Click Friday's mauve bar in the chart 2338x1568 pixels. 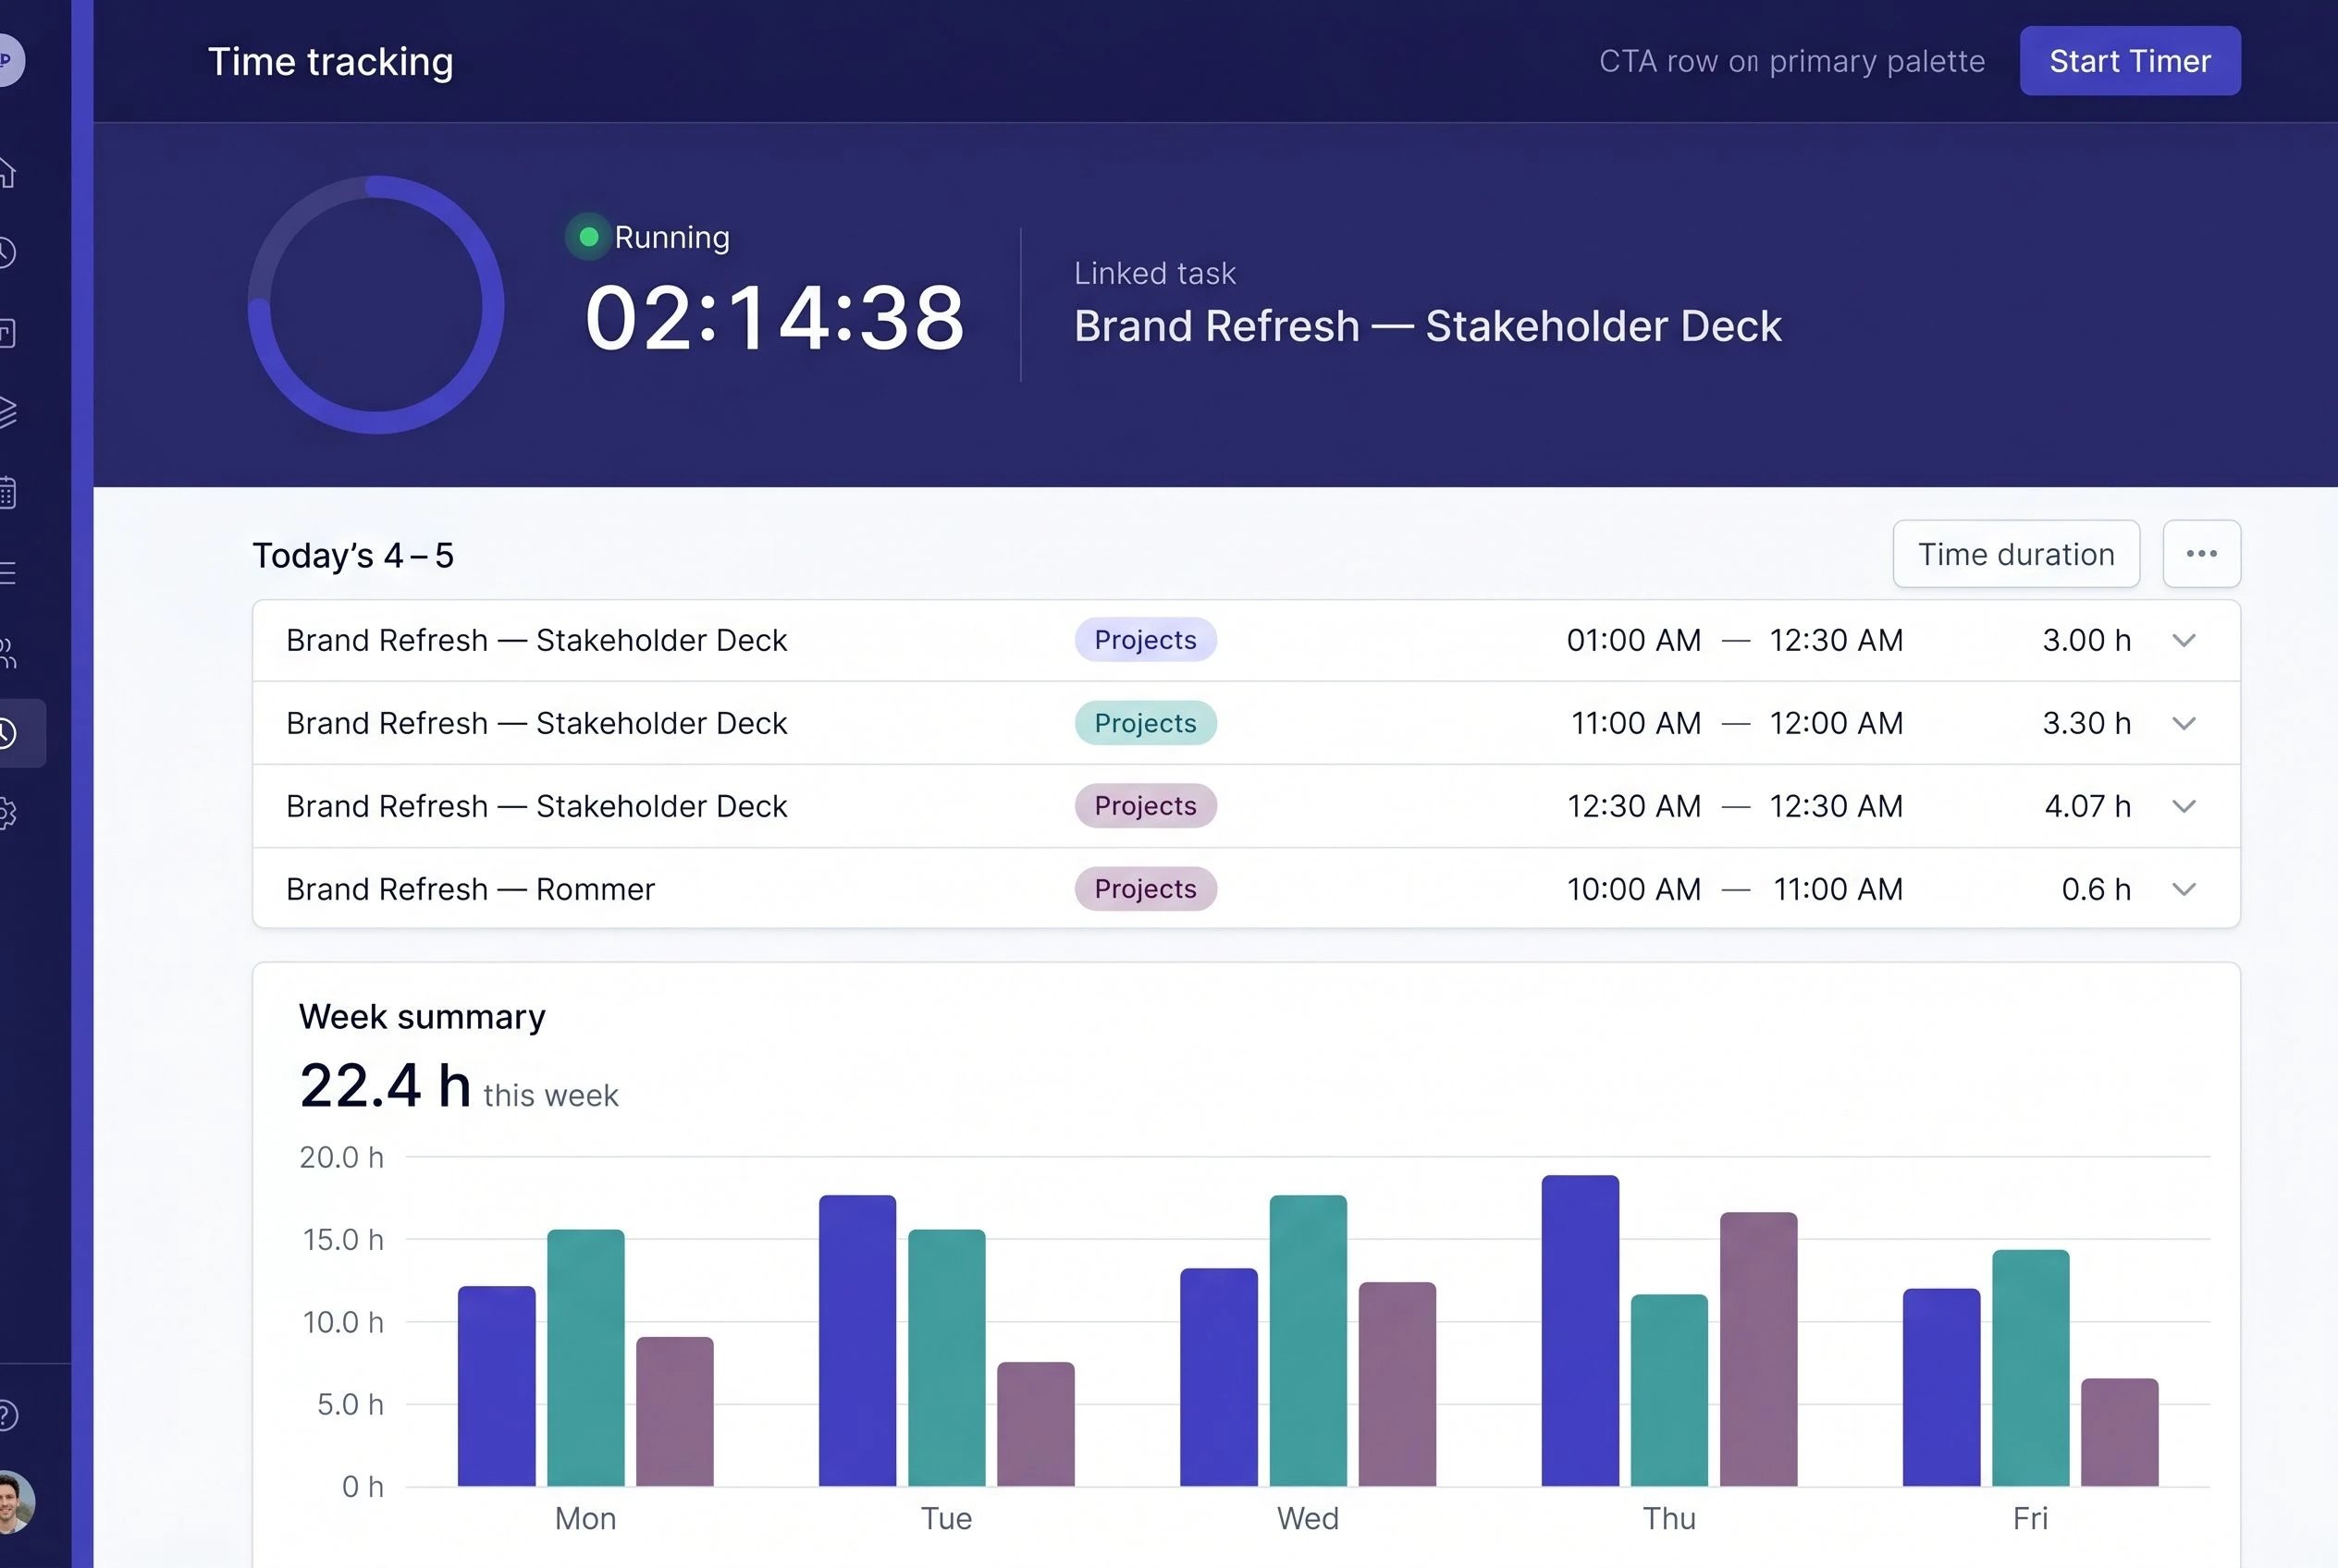click(2119, 1432)
